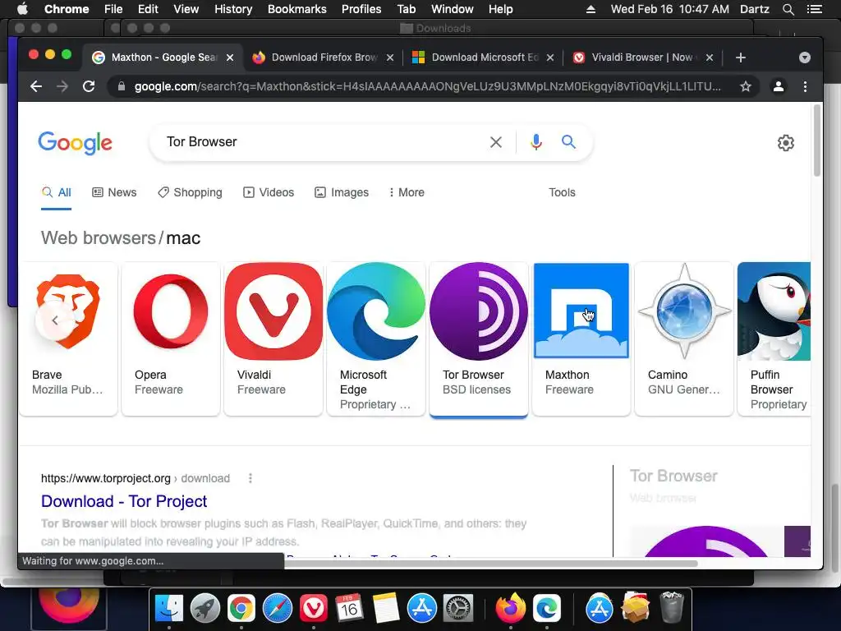This screenshot has width=841, height=631.
Task: Open Launchpad from the Dock
Action: pos(205,608)
